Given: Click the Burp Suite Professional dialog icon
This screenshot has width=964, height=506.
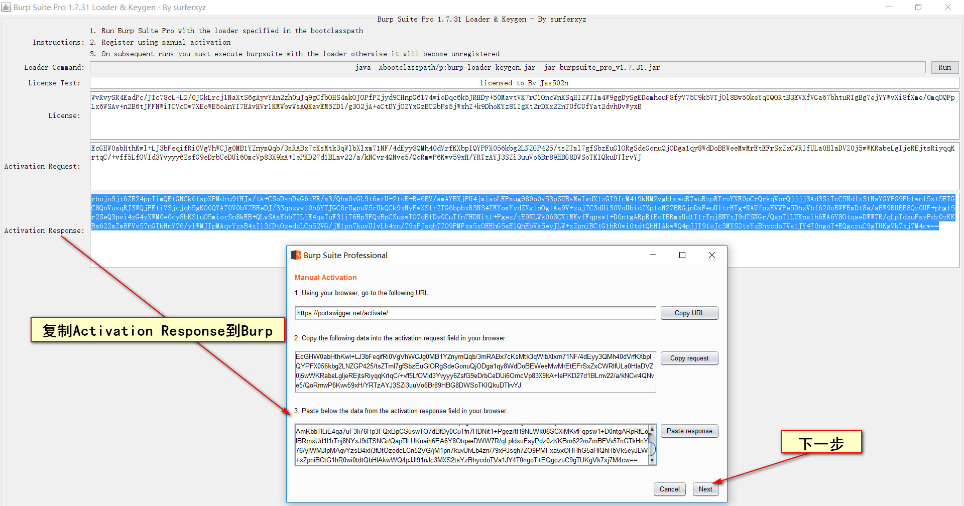Looking at the screenshot, I should (x=296, y=255).
